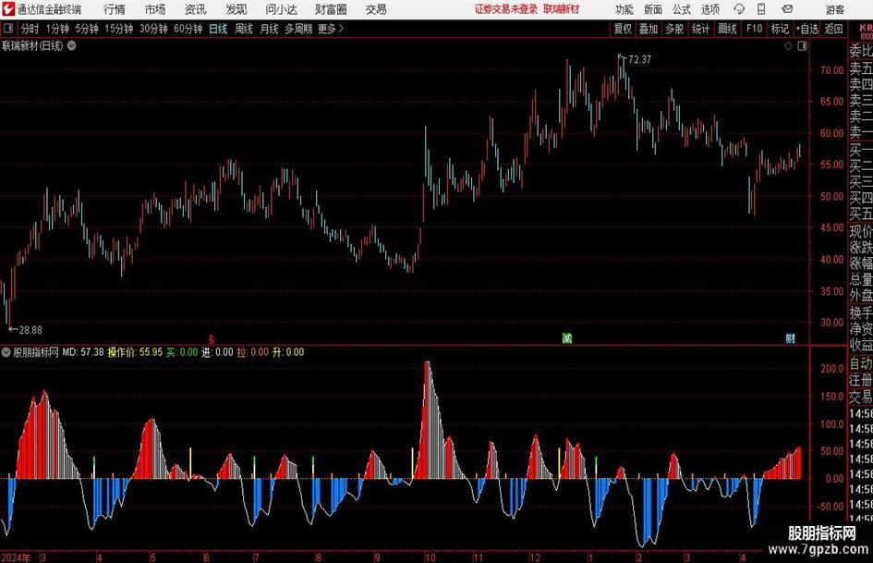The width and height of the screenshot is (873, 563).
Task: Click the 28.88 low price label
Action: [x=30, y=330]
